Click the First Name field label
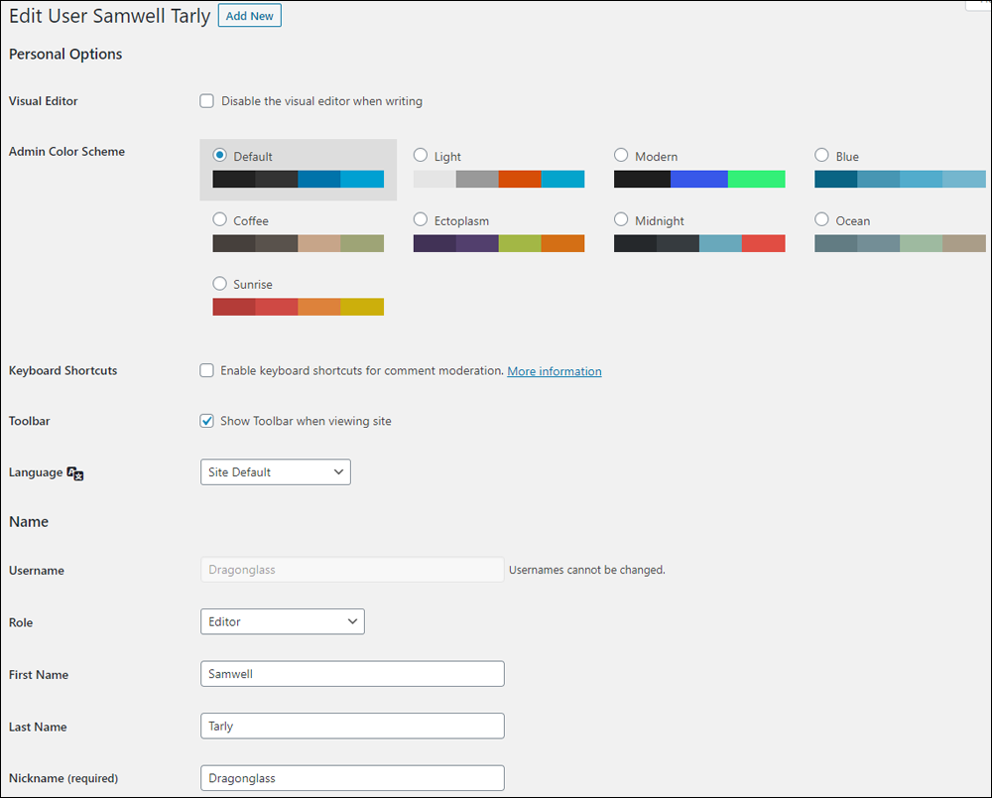 click(39, 675)
